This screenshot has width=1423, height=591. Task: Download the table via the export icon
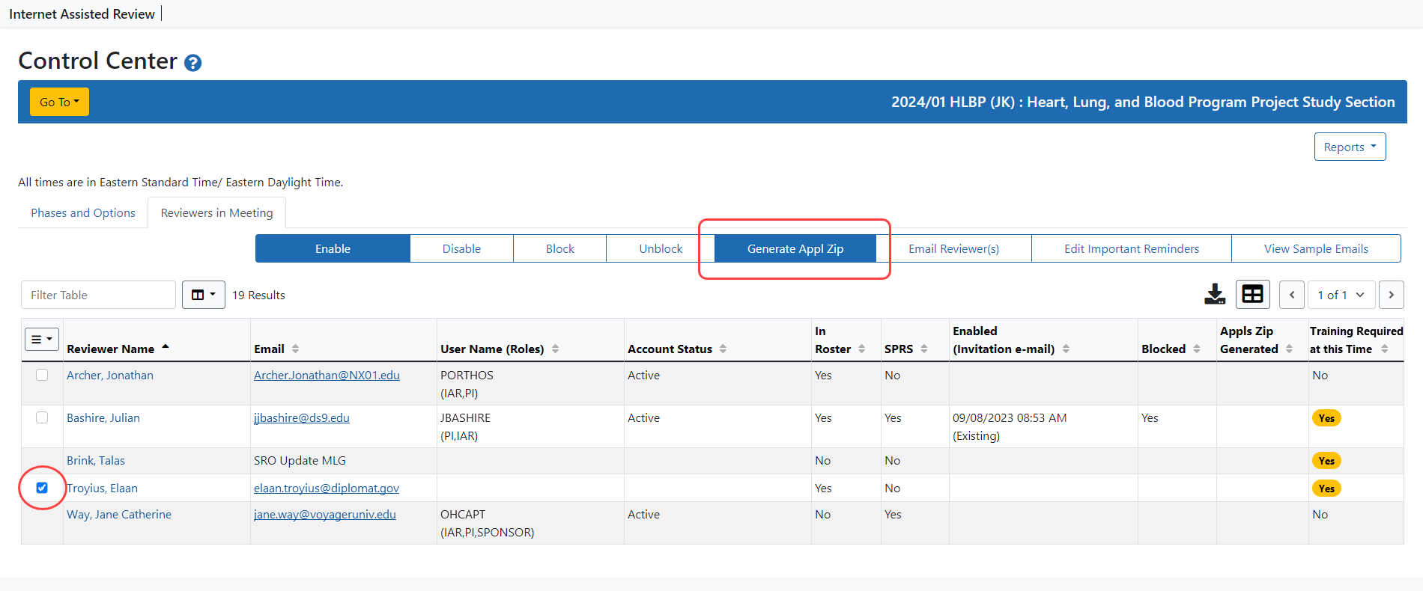(1215, 295)
